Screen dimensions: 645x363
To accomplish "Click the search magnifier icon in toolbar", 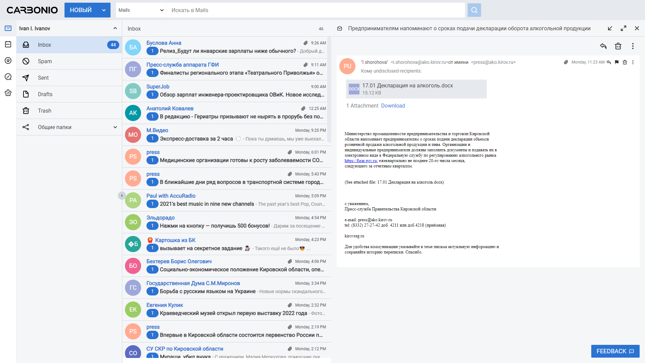I will (474, 10).
